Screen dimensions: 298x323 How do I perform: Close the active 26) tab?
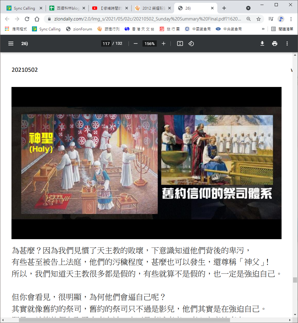pyautogui.click(x=212, y=8)
